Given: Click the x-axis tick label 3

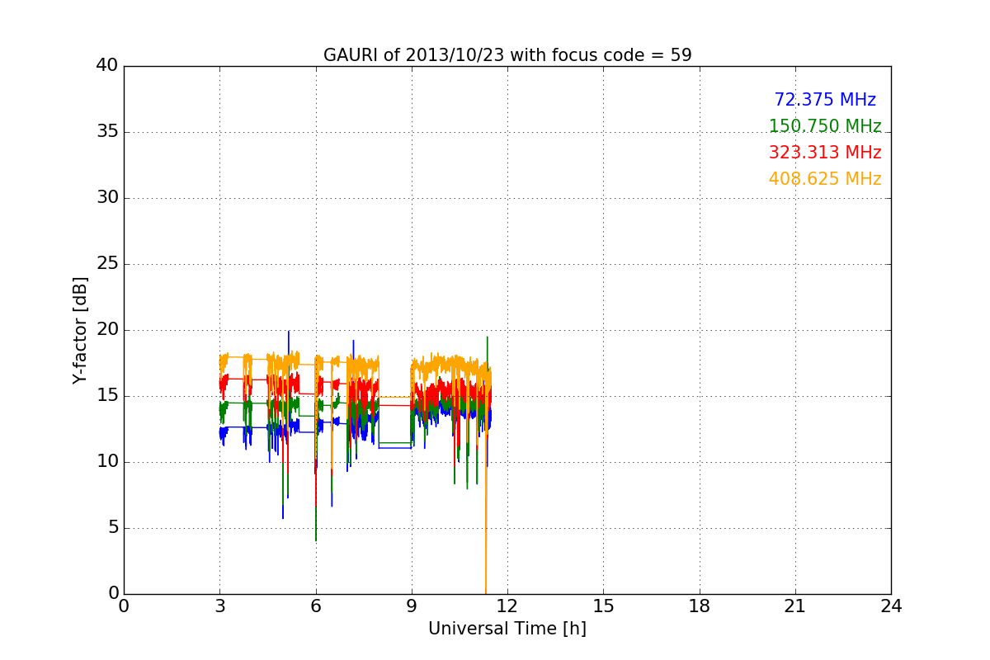Looking at the screenshot, I should [219, 606].
